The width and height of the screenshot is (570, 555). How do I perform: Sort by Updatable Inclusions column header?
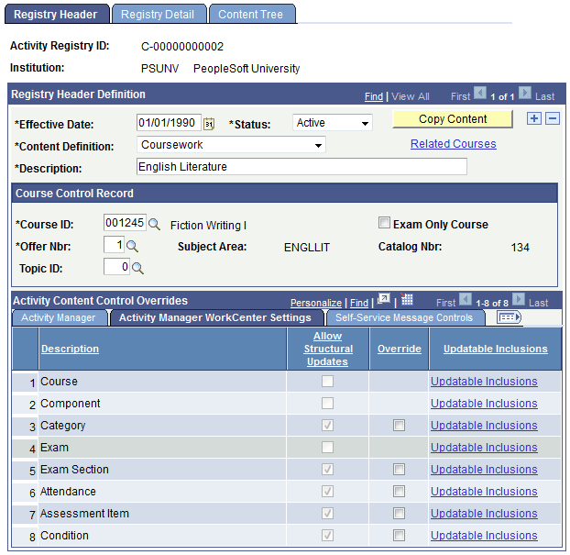[495, 349]
